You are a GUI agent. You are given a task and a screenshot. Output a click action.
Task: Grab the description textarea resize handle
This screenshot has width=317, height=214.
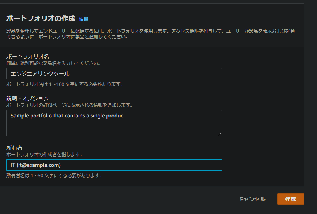pyautogui.click(x=220, y=135)
